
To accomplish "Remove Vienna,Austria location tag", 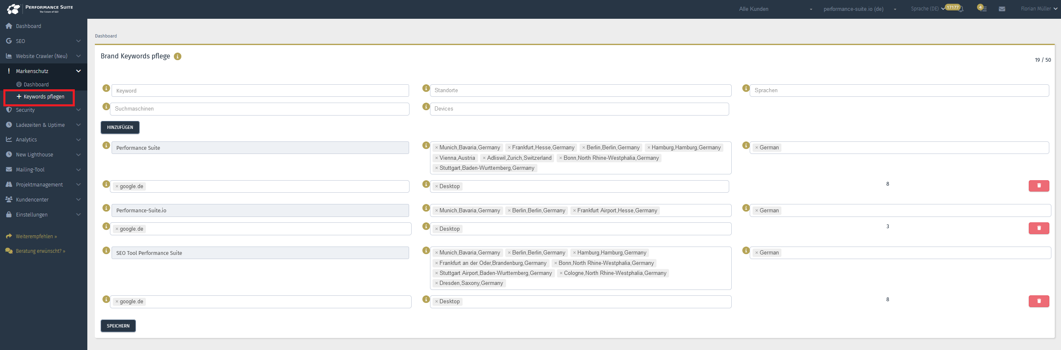I will (436, 158).
